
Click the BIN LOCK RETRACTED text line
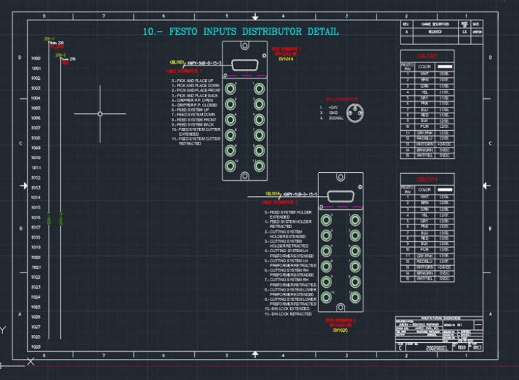[x=289, y=314]
